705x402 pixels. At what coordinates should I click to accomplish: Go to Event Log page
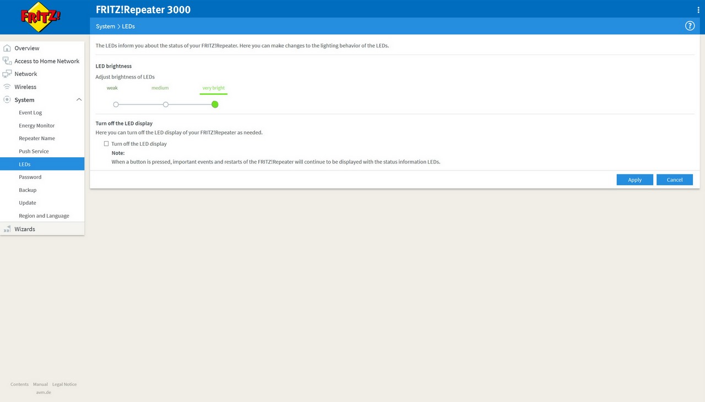click(x=42, y=113)
